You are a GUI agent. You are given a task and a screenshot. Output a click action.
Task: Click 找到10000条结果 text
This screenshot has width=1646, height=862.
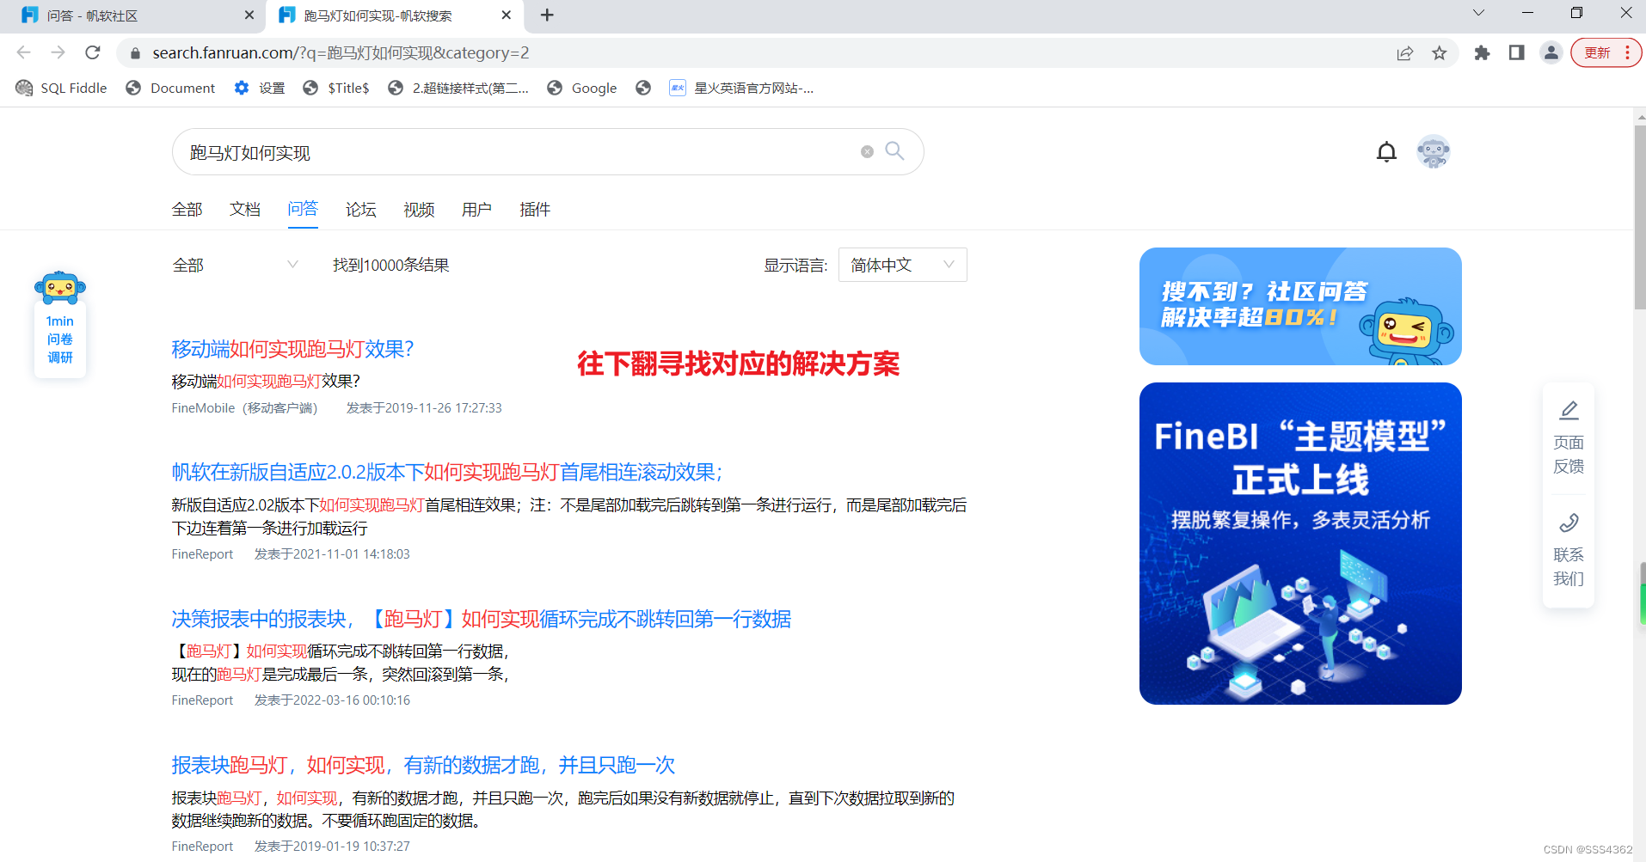click(391, 265)
